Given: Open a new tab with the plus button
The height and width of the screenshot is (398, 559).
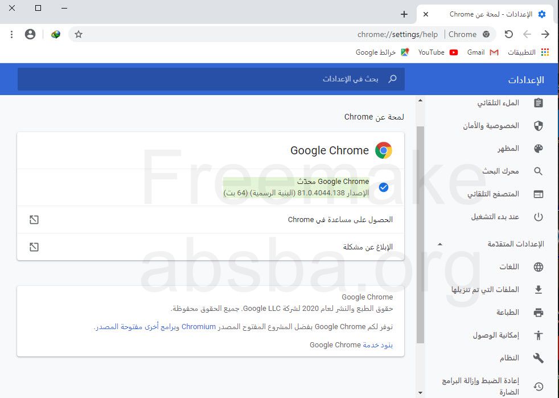Looking at the screenshot, I should point(404,14).
